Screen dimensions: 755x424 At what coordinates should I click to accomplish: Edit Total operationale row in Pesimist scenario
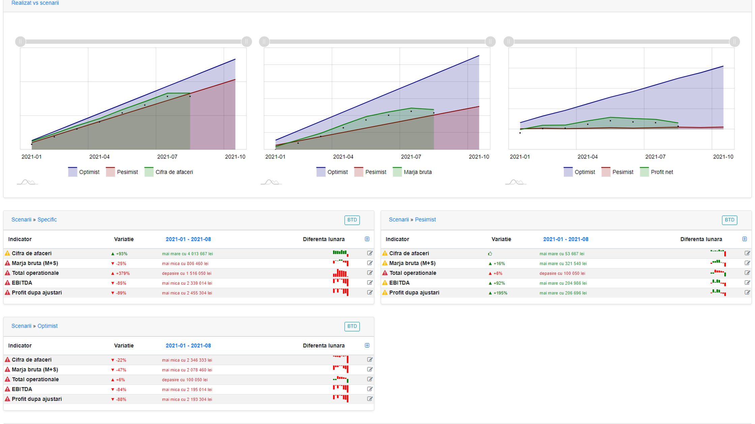coord(747,273)
